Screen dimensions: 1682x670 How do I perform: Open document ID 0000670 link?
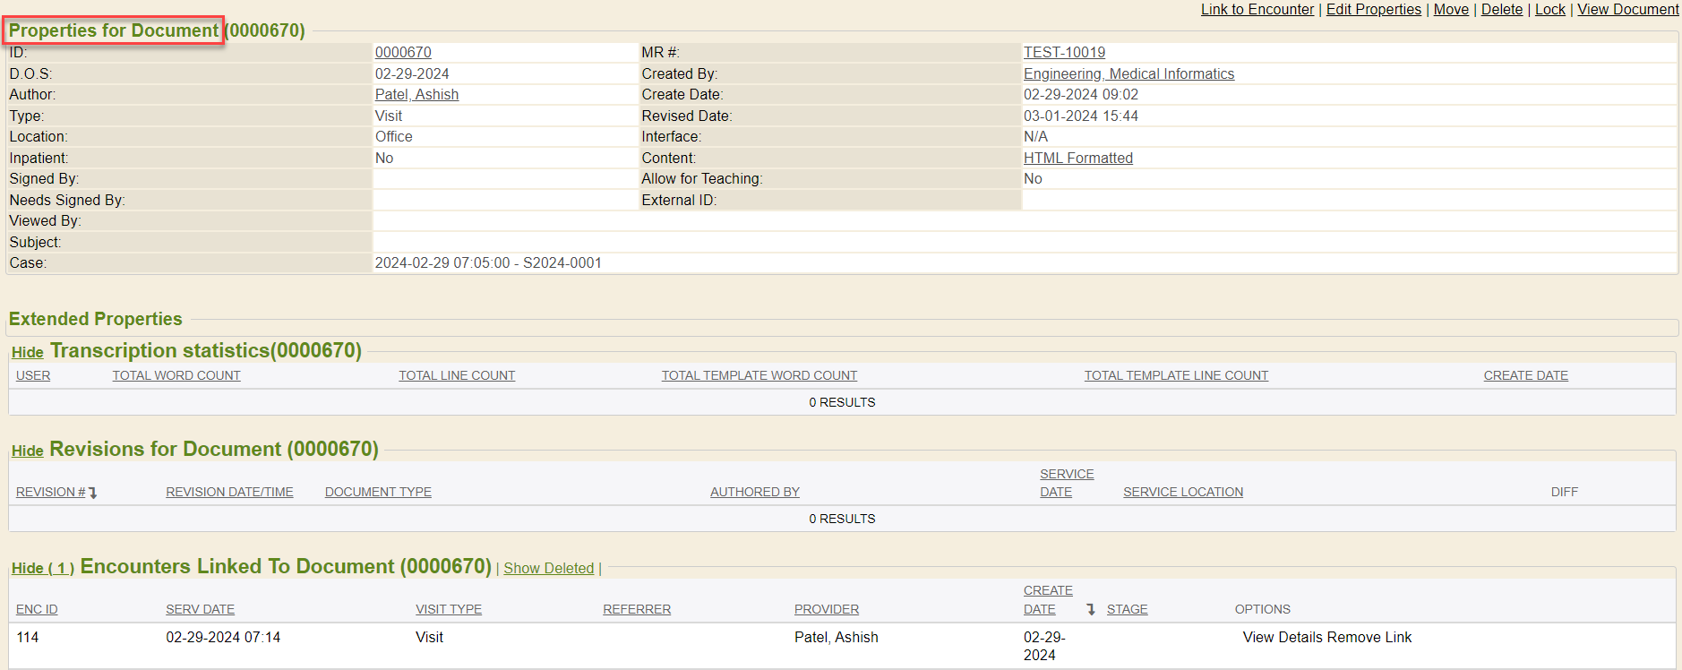pyautogui.click(x=403, y=53)
